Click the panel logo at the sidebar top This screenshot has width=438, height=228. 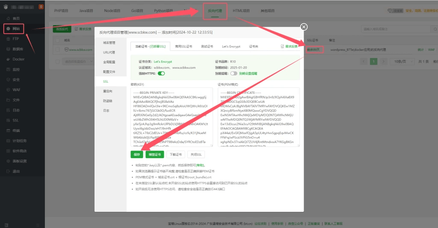[6, 7]
